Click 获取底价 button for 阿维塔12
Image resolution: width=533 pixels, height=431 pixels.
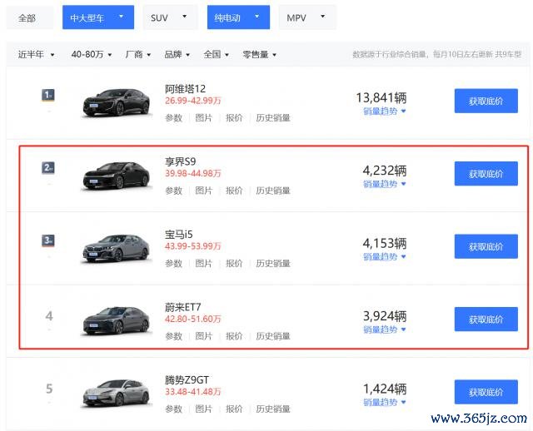[x=486, y=101]
